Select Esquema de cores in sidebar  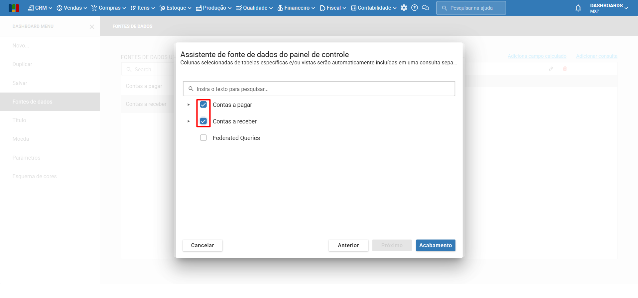(x=35, y=177)
